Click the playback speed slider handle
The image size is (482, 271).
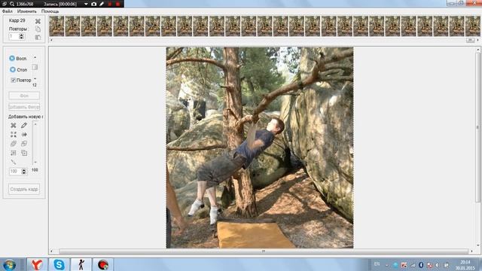(35, 67)
